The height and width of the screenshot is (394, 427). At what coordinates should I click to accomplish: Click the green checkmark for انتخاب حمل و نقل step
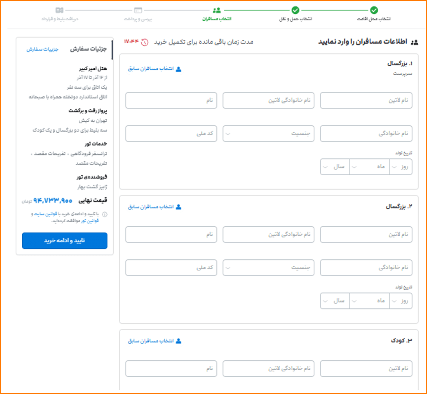(x=295, y=10)
